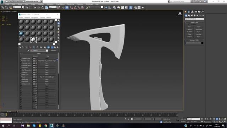Toggle the Displacement map checkbox
Viewport: 227px width, 128px height.
pyautogui.click(x=21, y=84)
